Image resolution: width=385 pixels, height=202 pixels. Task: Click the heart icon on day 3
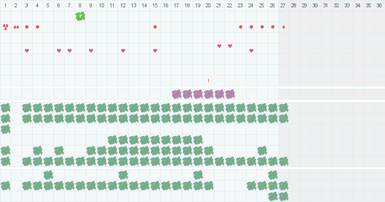point(27,51)
